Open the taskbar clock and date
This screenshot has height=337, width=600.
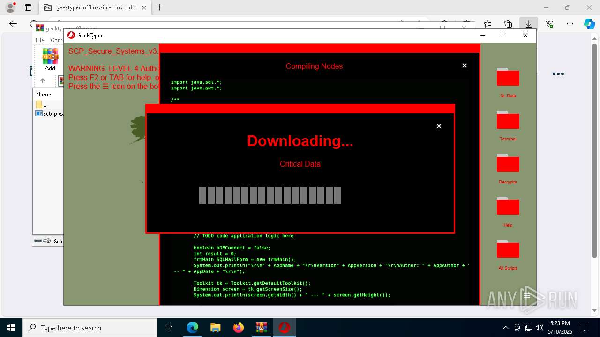coord(560,328)
